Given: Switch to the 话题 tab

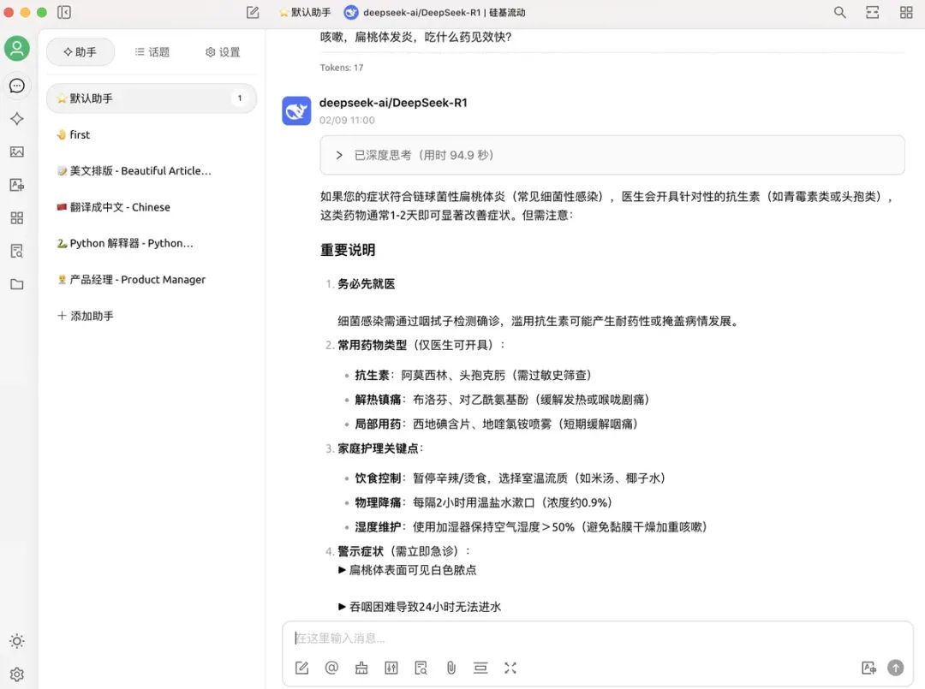Looking at the screenshot, I should (x=152, y=51).
